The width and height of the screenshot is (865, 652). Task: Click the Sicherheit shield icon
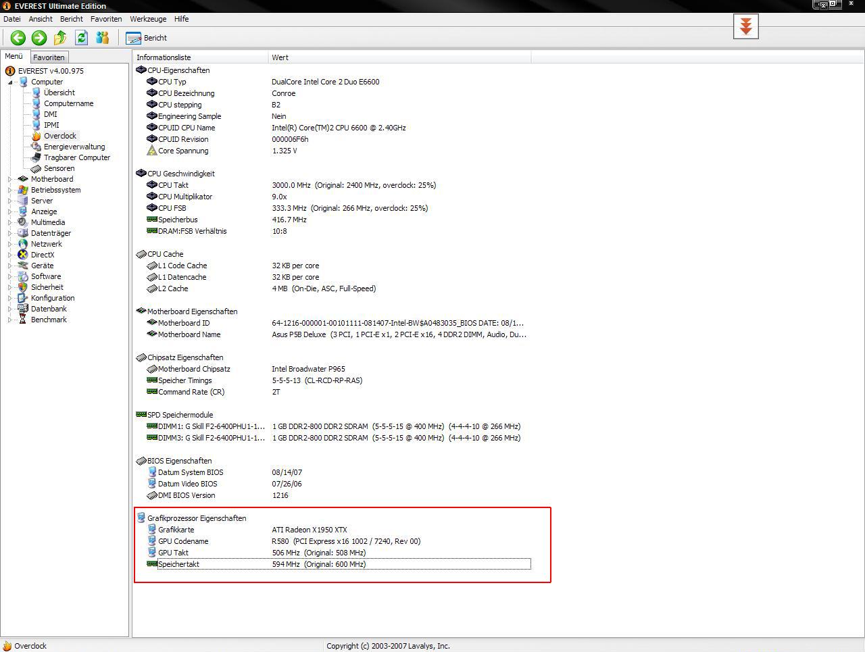(x=23, y=287)
